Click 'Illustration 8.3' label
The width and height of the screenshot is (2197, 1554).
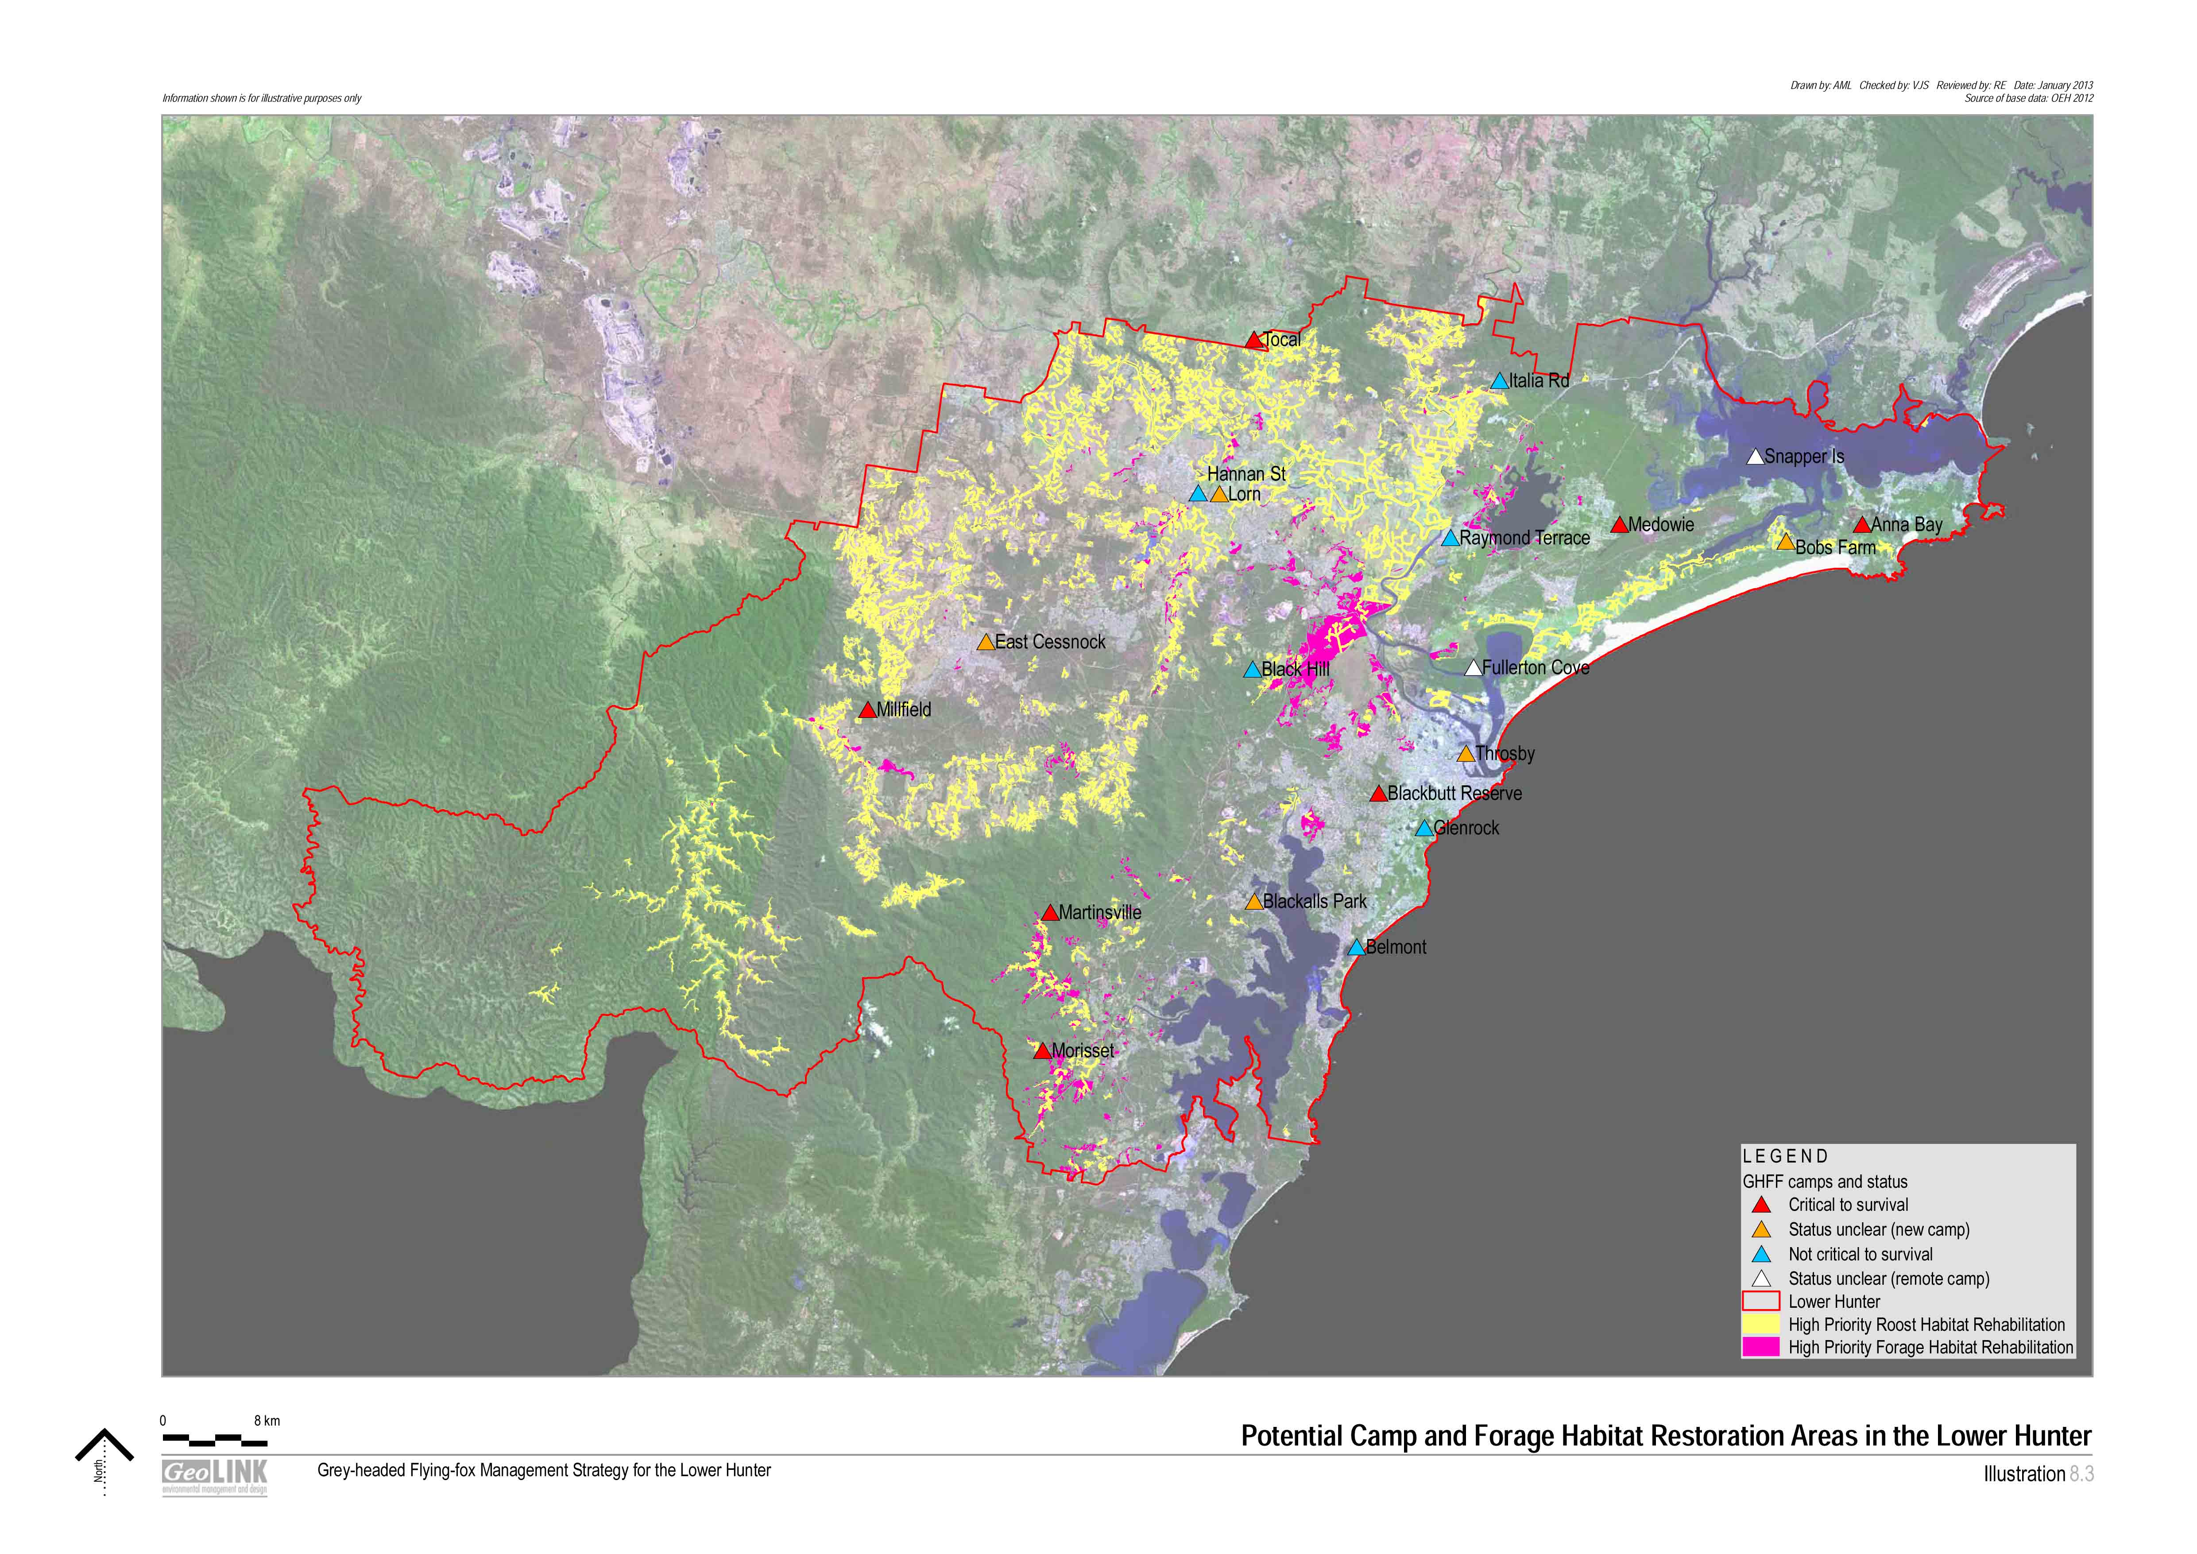[2038, 1475]
